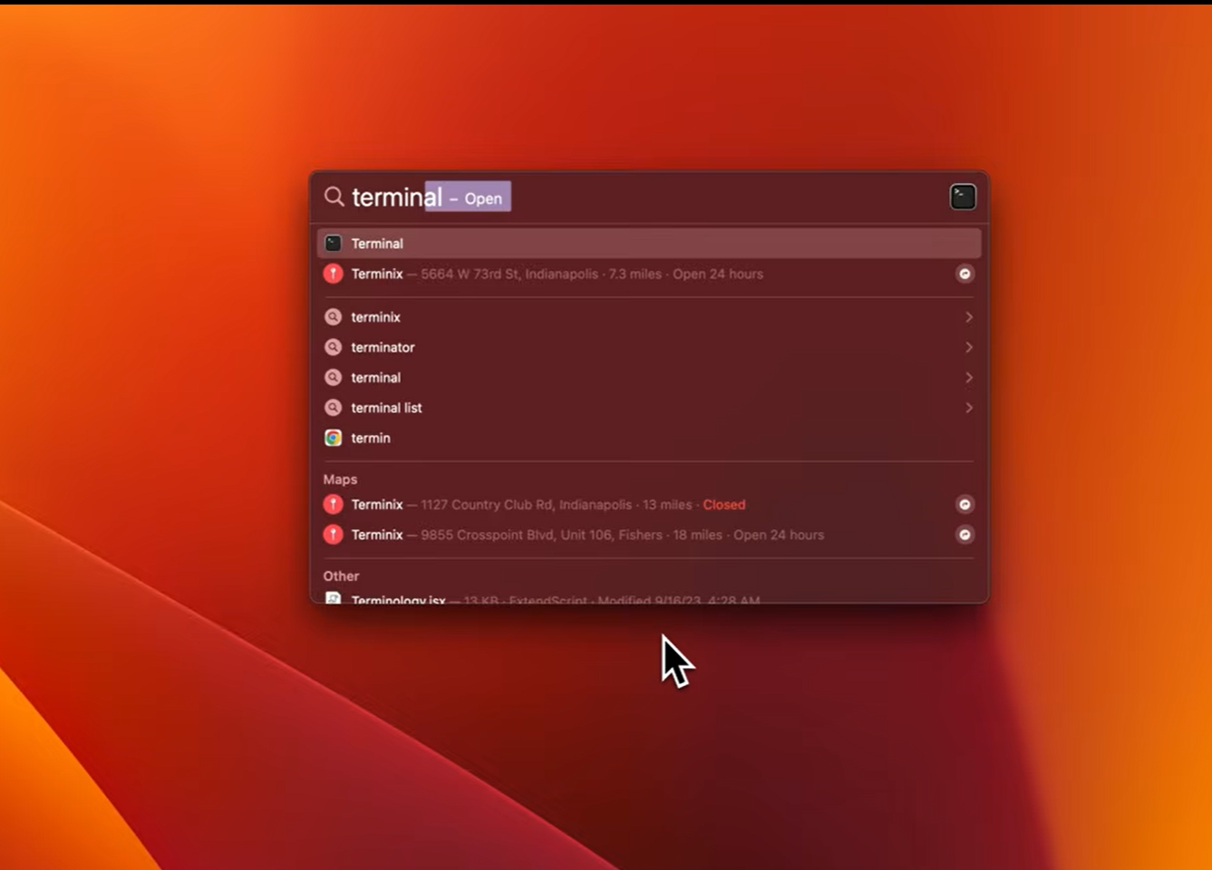Click the Terminal app preview icon in search bar
1212x870 pixels.
[963, 197]
